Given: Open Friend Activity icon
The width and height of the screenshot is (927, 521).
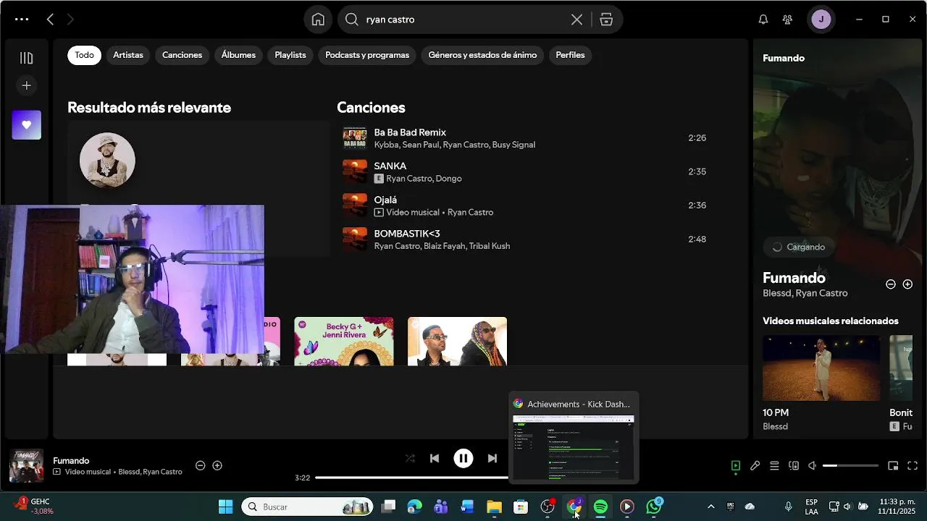Looking at the screenshot, I should [787, 20].
